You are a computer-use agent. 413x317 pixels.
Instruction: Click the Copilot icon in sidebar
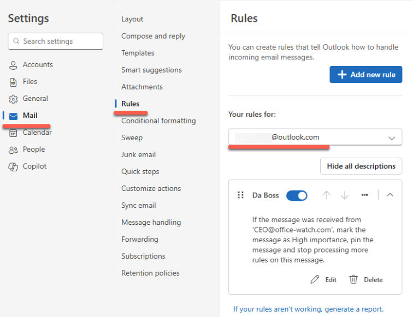pyautogui.click(x=13, y=166)
